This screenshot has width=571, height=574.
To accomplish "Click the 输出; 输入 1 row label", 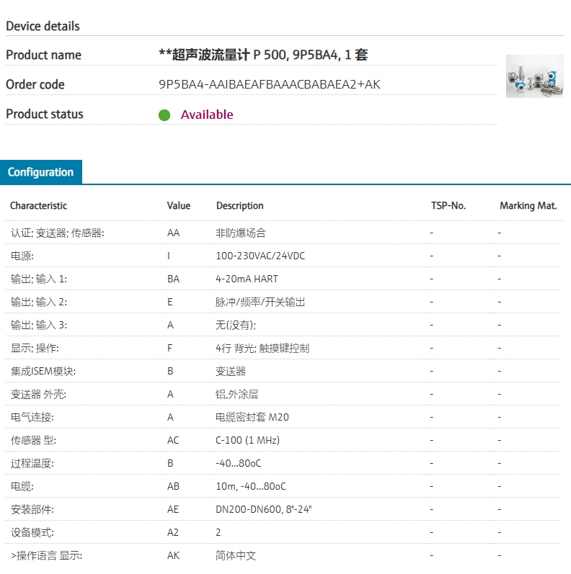I will click(39, 279).
